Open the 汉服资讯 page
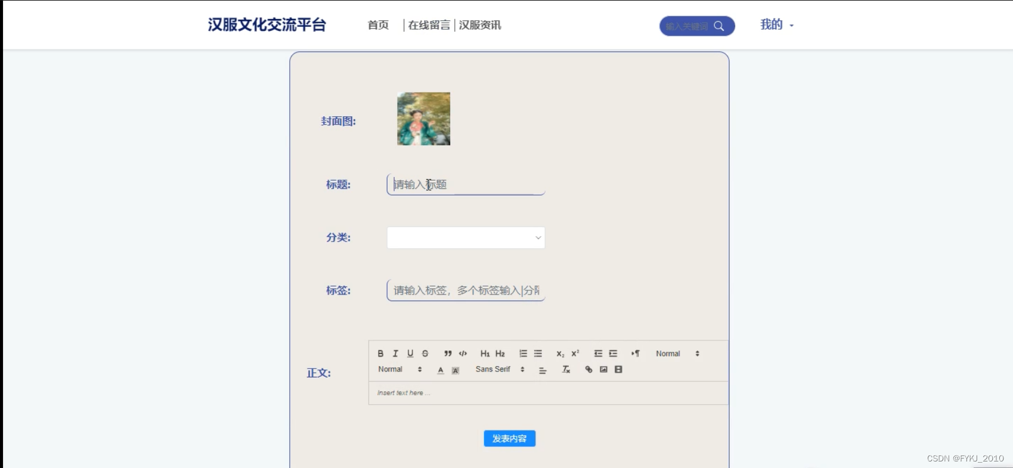 (480, 25)
